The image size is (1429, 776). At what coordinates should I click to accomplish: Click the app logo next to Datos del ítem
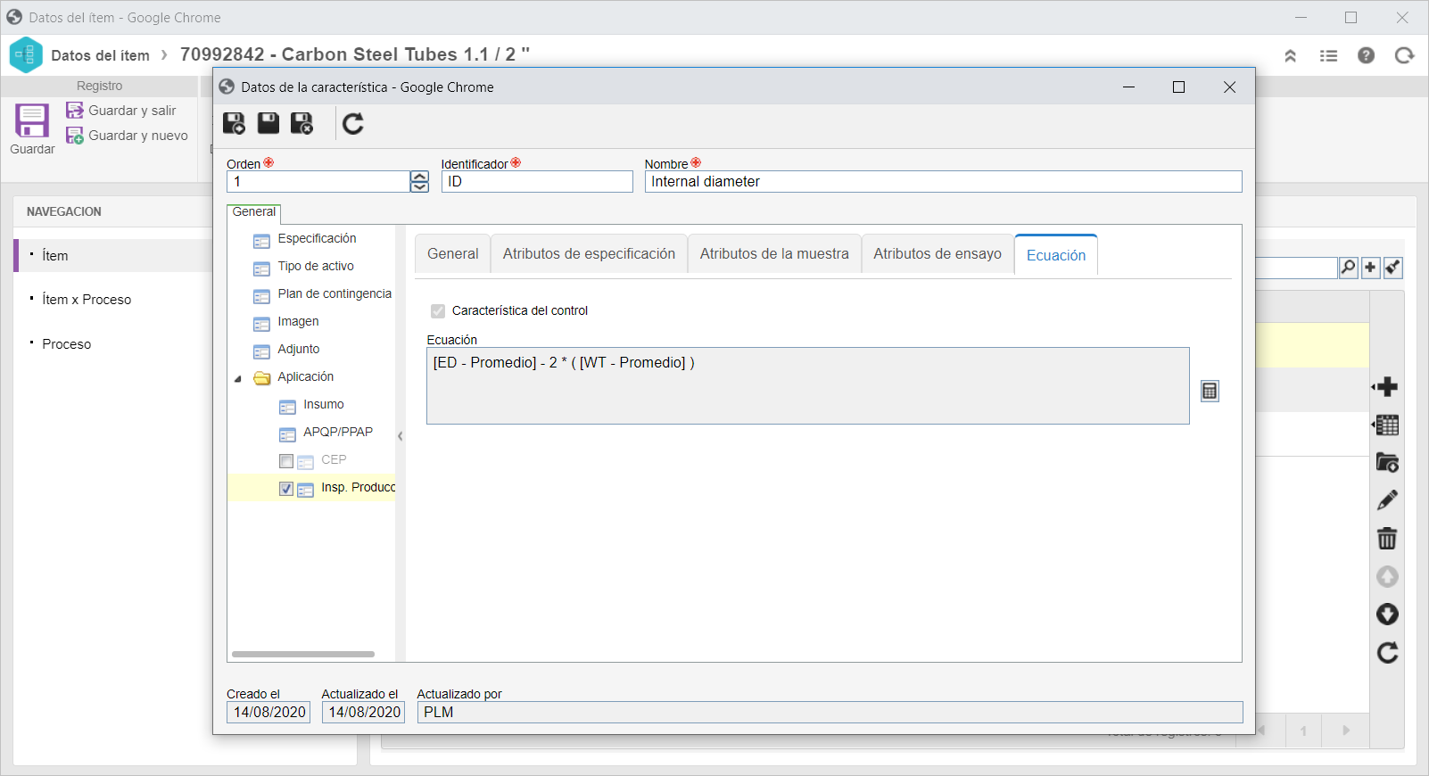26,55
